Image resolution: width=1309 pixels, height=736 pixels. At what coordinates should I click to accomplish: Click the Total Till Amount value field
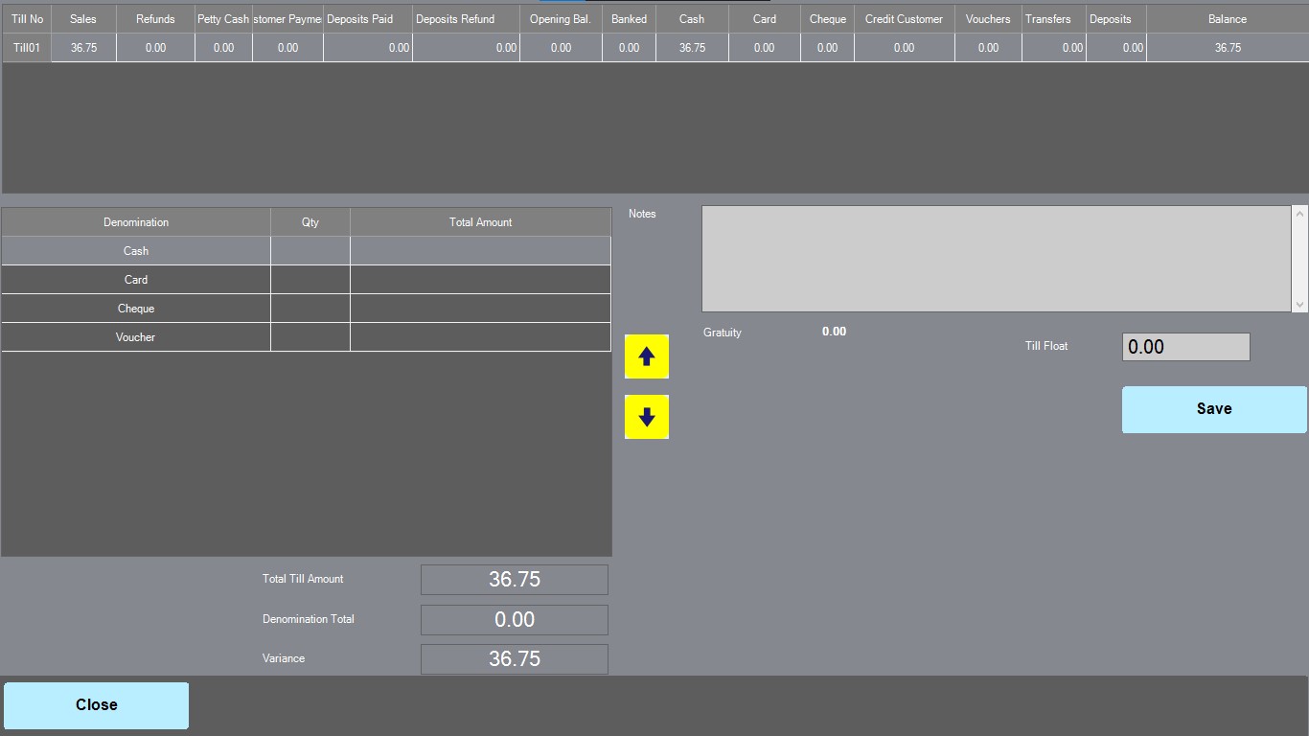(515, 580)
